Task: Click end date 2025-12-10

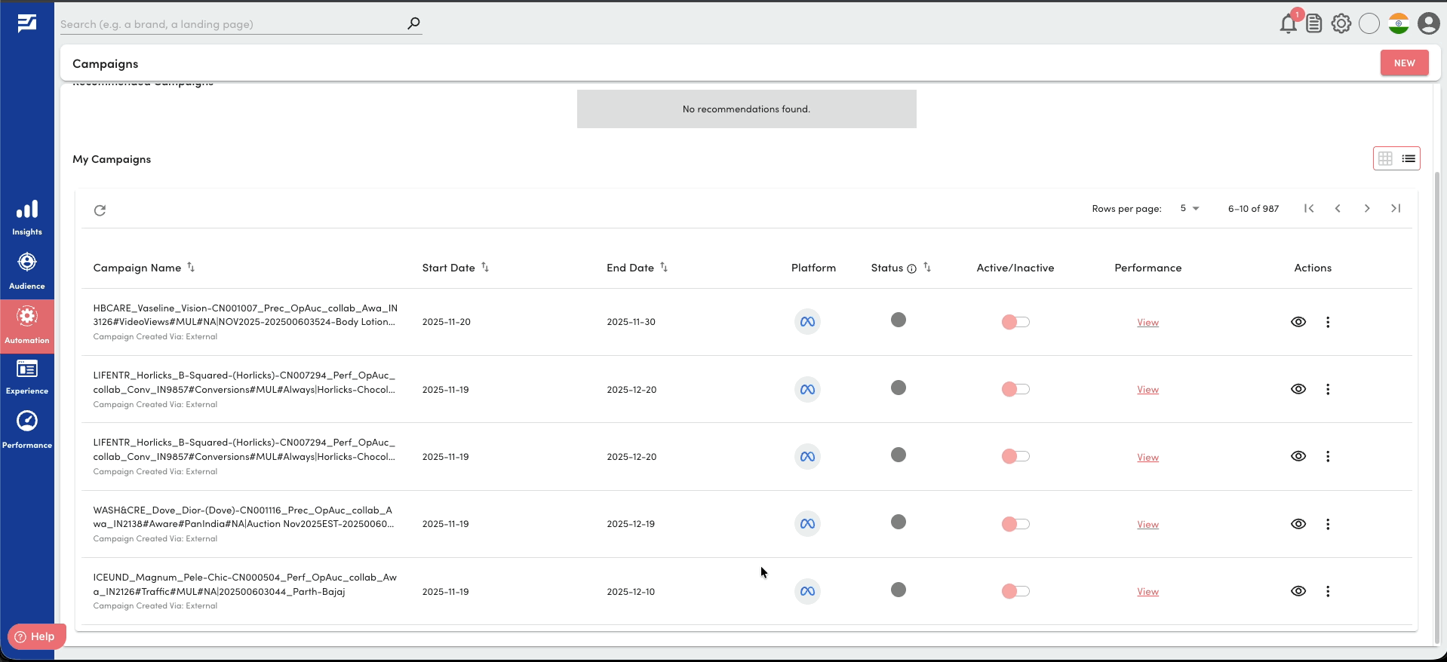Action: click(x=631, y=592)
